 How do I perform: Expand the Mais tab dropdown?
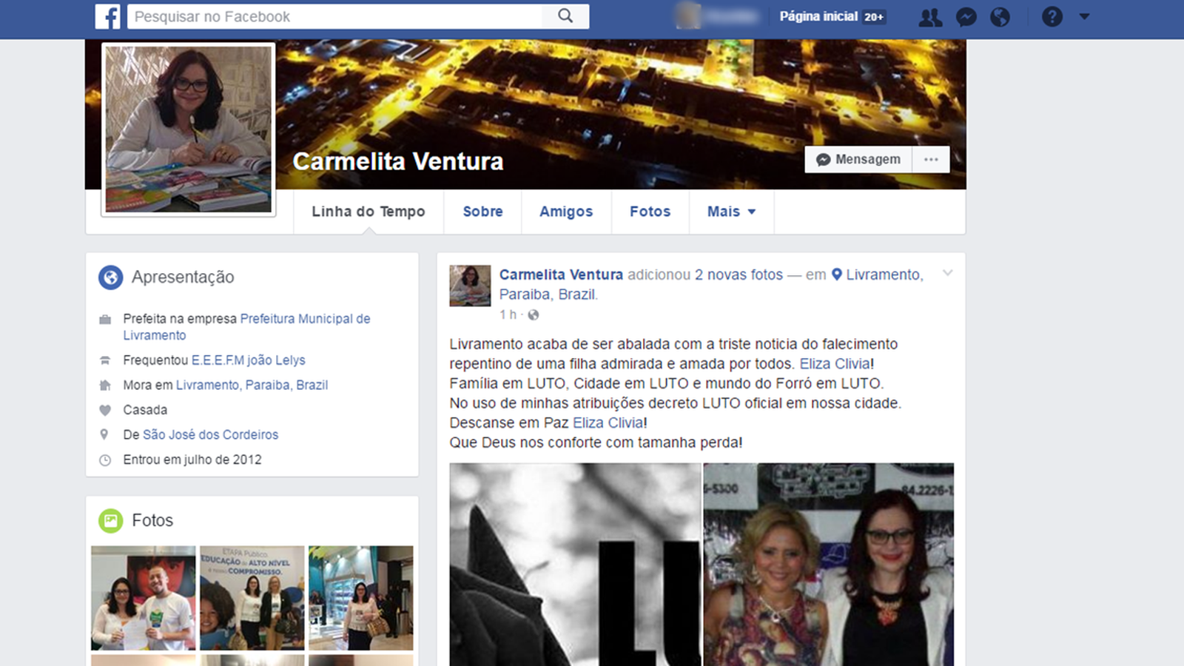[x=731, y=212]
